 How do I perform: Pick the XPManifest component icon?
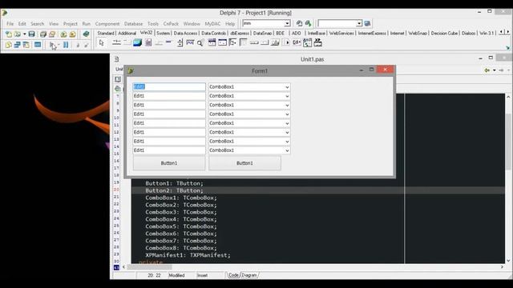(317, 42)
